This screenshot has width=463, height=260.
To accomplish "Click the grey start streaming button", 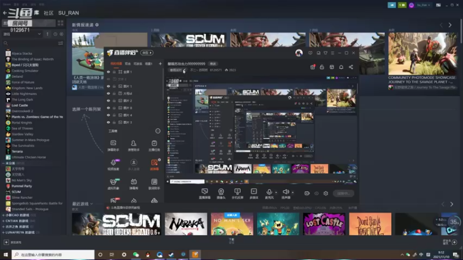I will 343,194.
